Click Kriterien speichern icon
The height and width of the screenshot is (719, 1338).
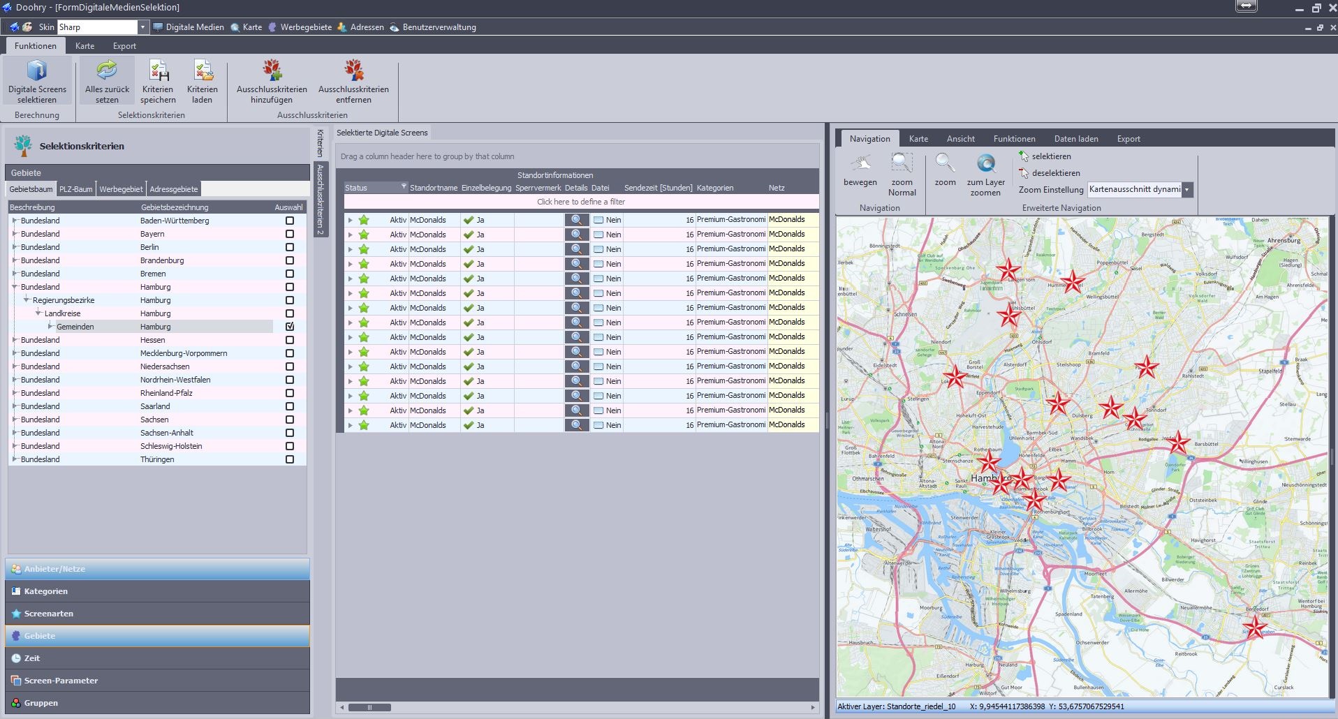[158, 71]
